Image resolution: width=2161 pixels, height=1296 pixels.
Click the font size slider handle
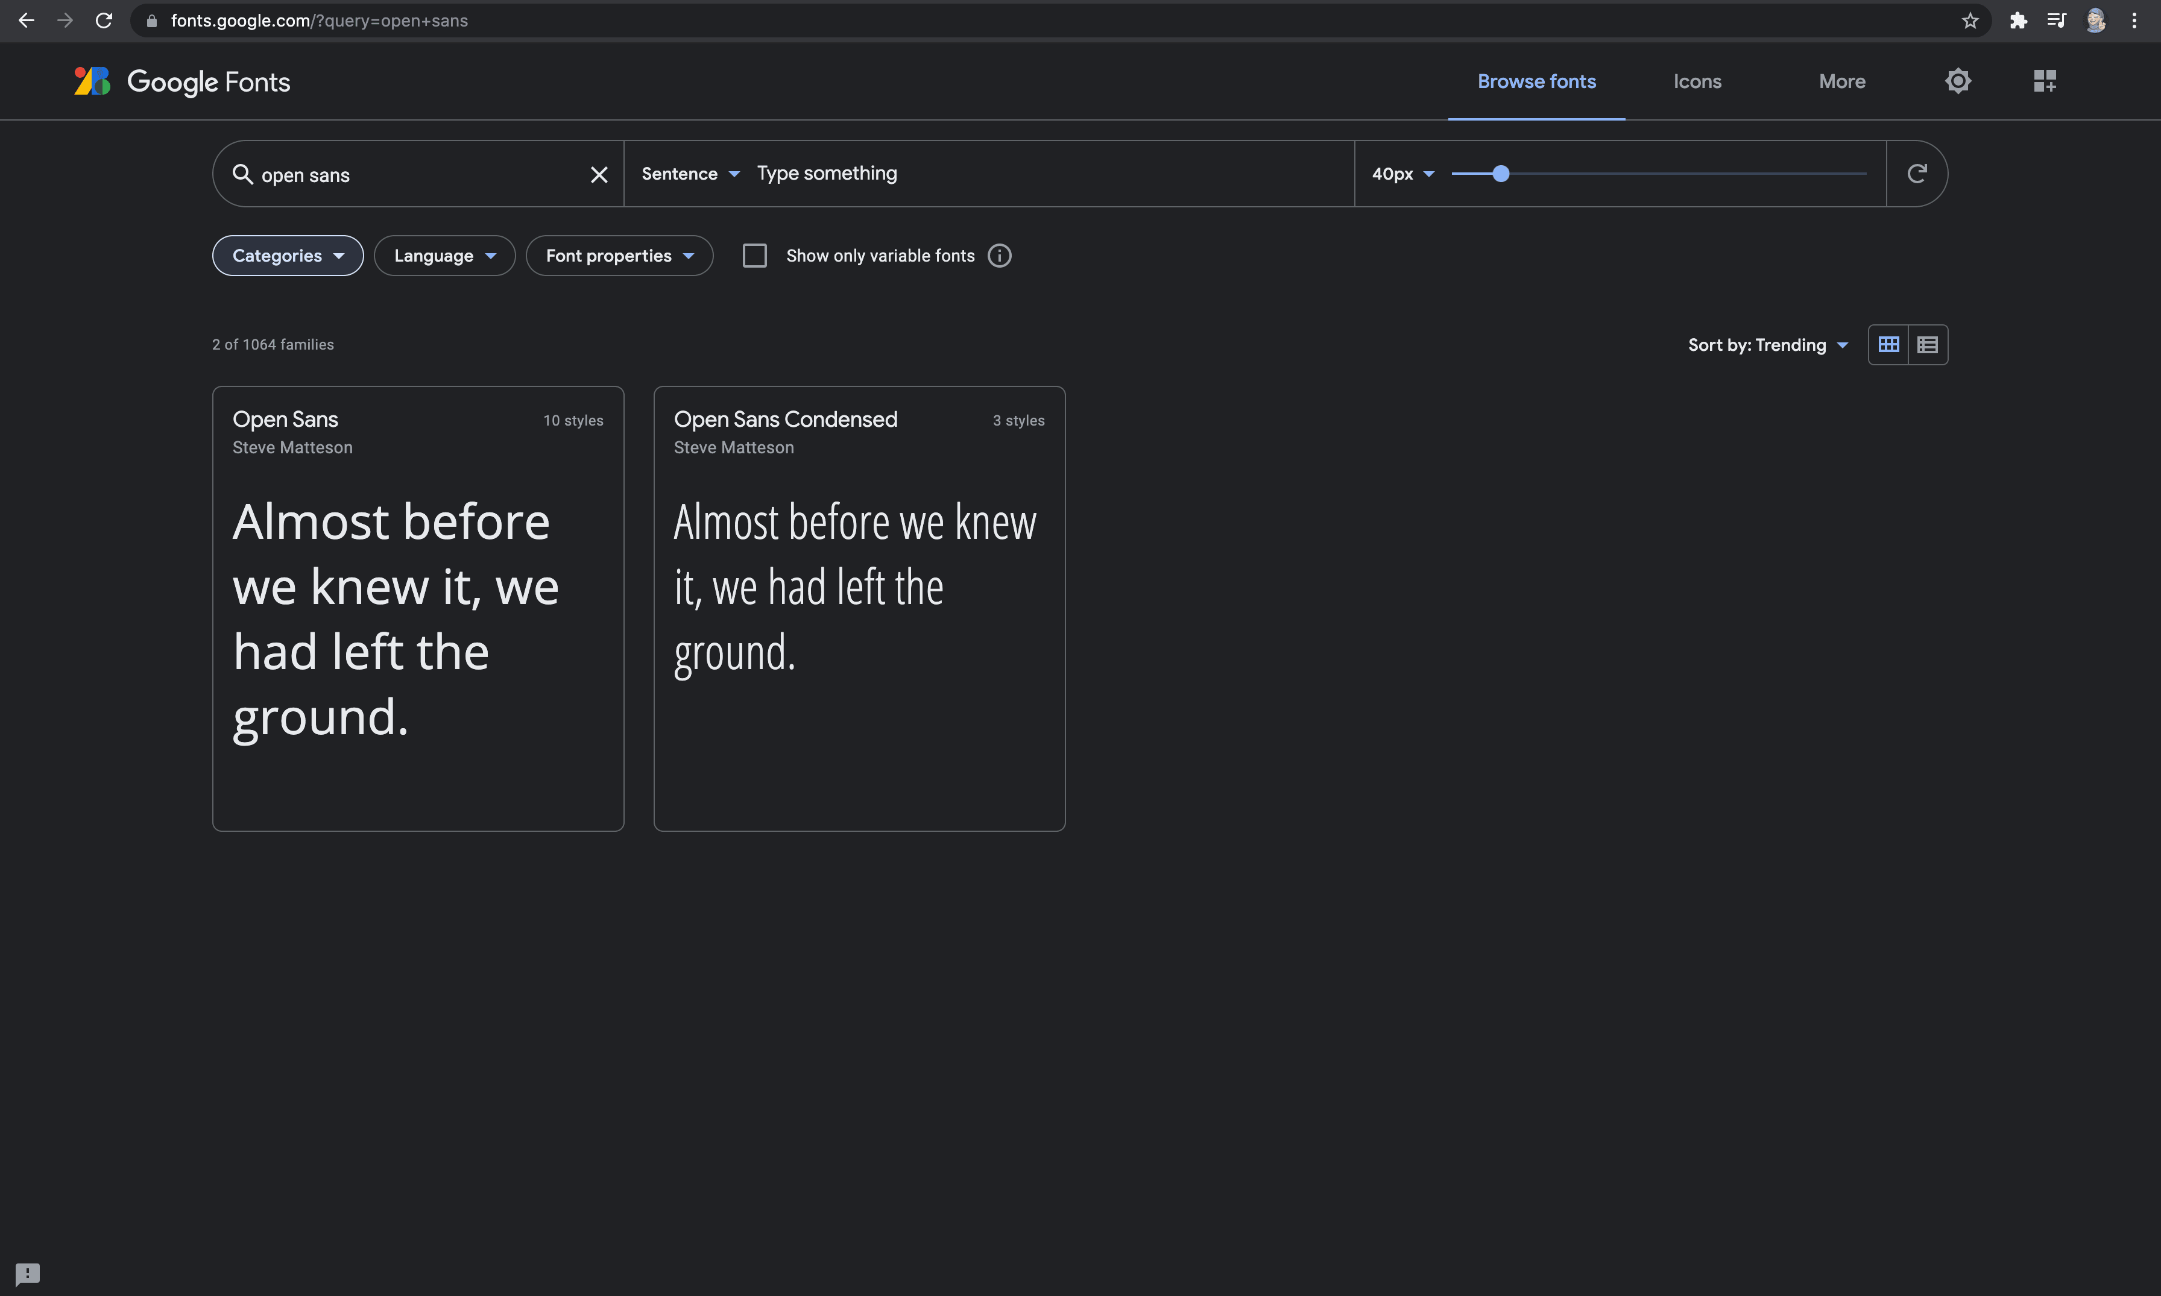coord(1501,174)
